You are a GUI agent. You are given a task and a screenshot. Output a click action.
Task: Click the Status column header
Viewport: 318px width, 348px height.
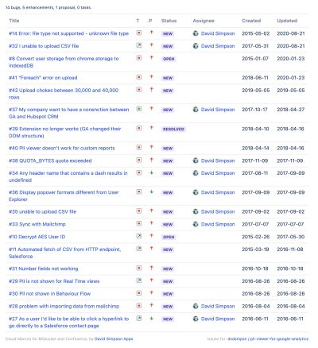click(169, 21)
